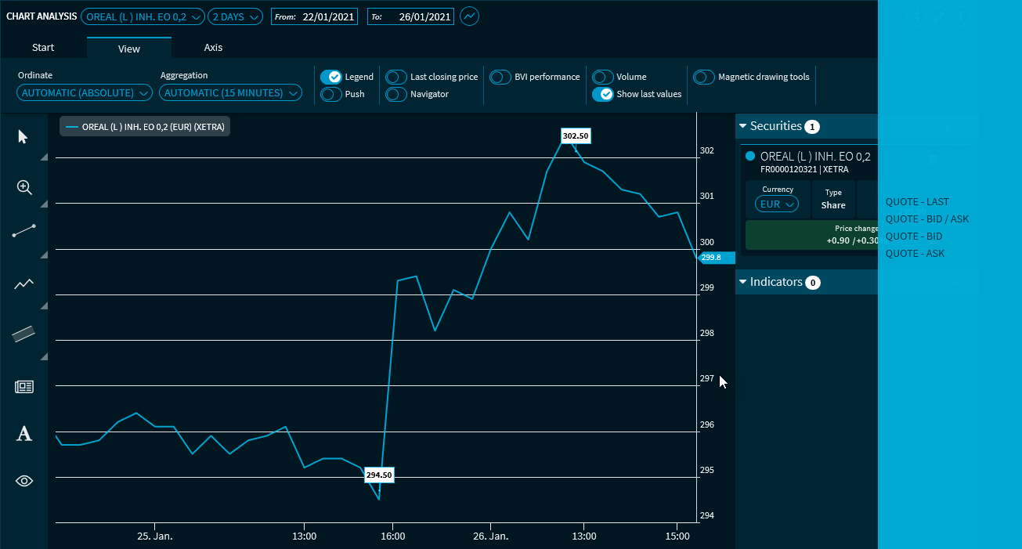Open the Ordinate Automatic (Absolute) dropdown
The width and height of the screenshot is (1022, 549).
[x=85, y=93]
